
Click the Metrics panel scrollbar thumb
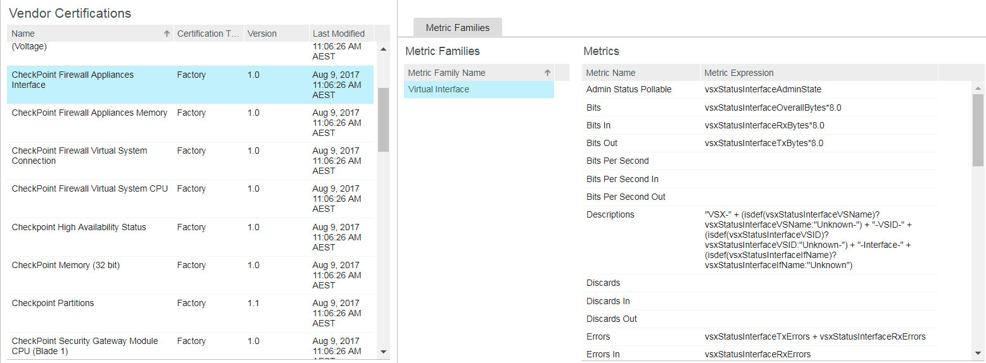click(x=978, y=130)
